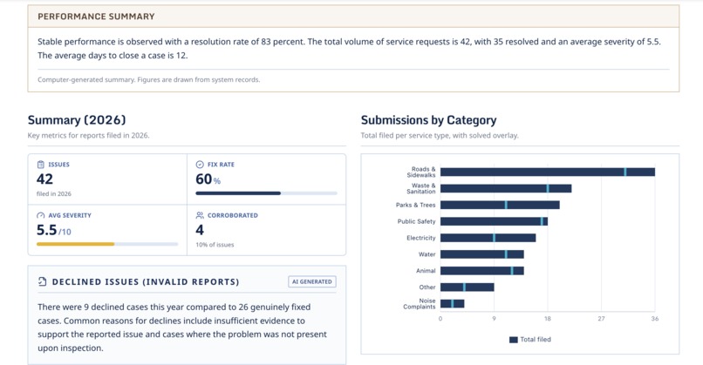
Task: Click the 'Computer-generated summary' footnote
Action: pos(149,80)
